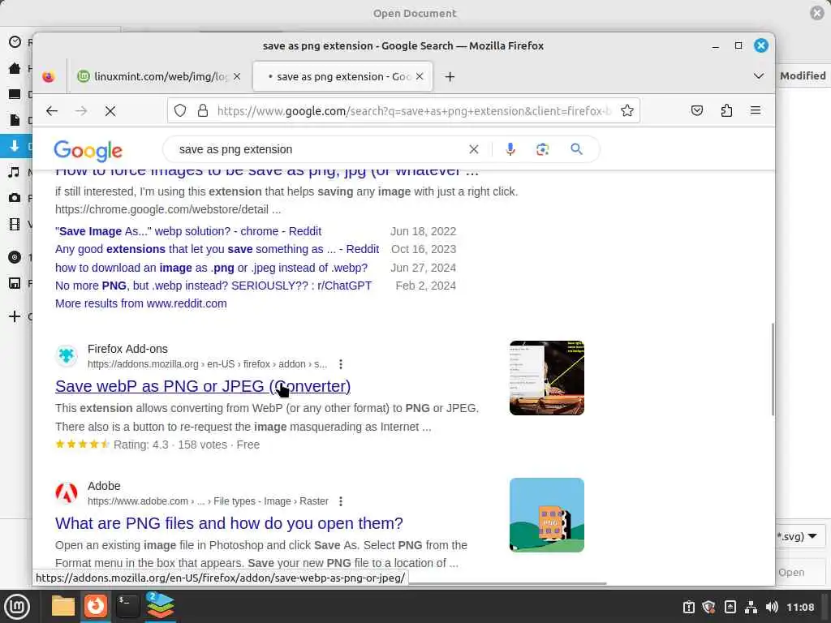Open the 'How to force images' result title
The image size is (831, 623).
pos(266,172)
